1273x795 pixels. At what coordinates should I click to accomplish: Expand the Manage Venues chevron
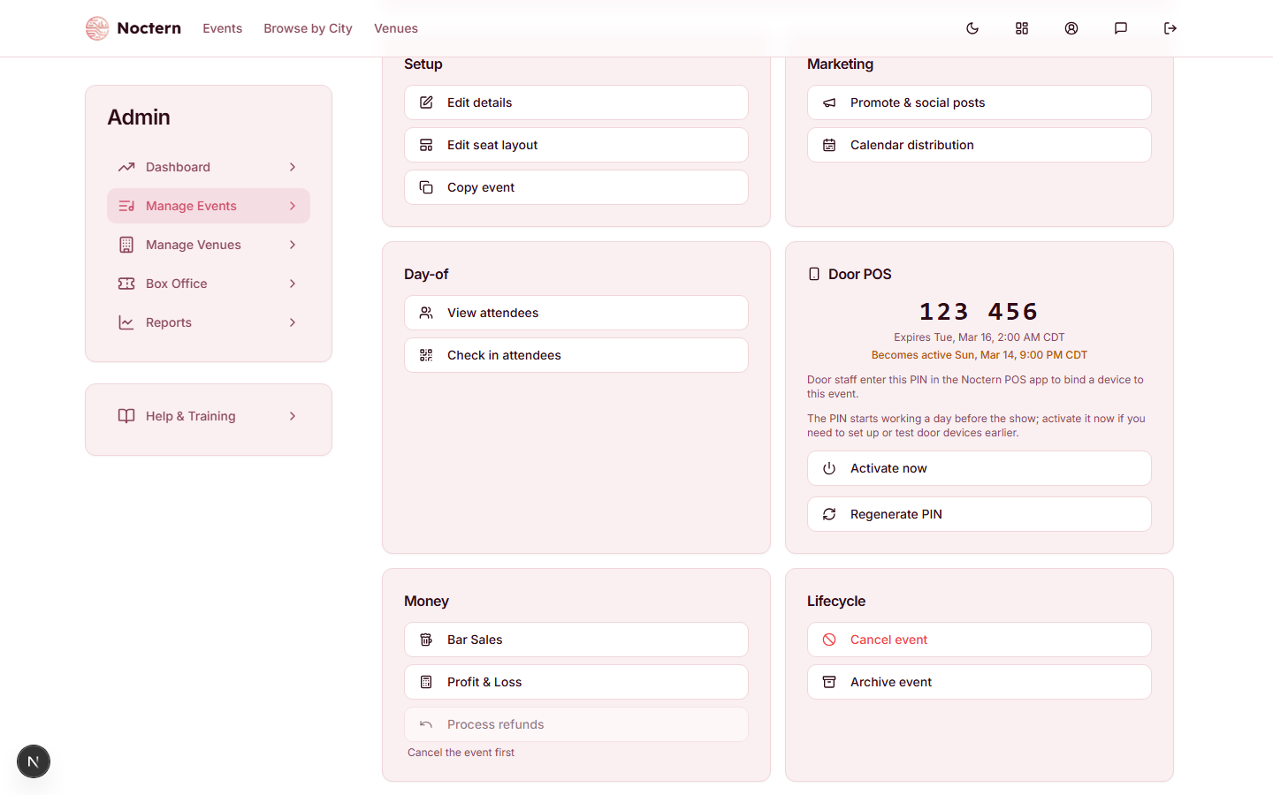(293, 245)
